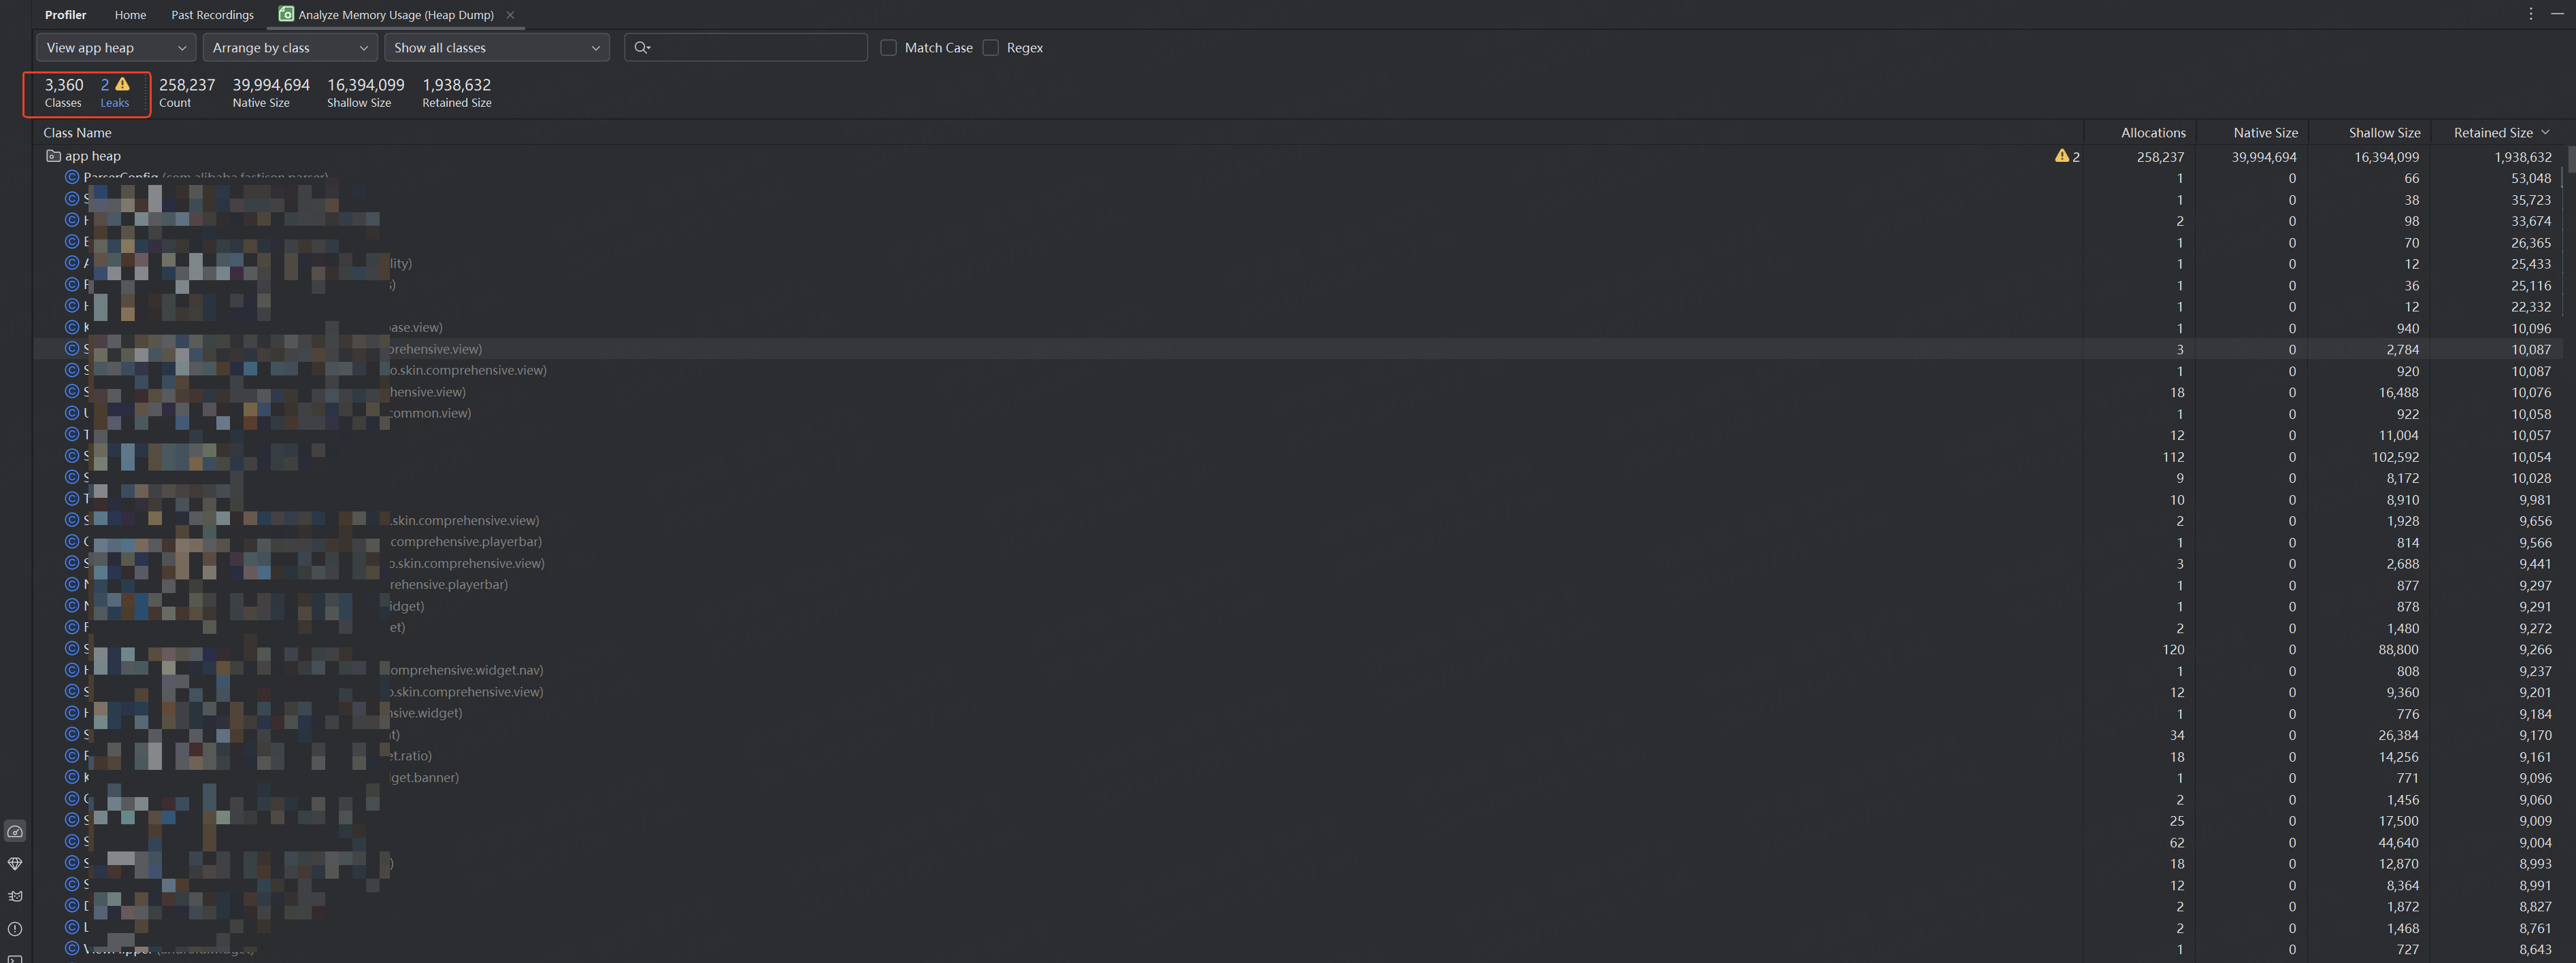Screen dimensions: 2576x963
Task: Click the class icon in the row with retained size 53,048
Action: click(x=72, y=178)
